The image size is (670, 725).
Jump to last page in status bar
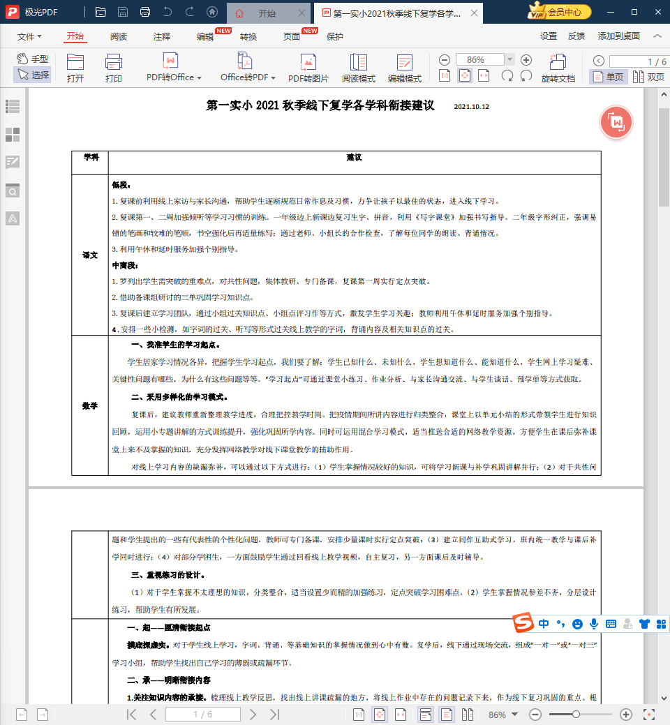275,715
